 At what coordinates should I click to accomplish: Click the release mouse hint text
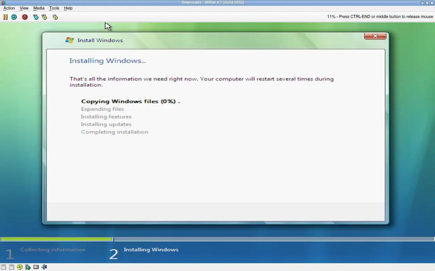pos(380,17)
